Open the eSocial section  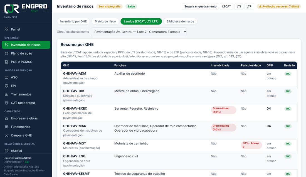click(x=26, y=151)
